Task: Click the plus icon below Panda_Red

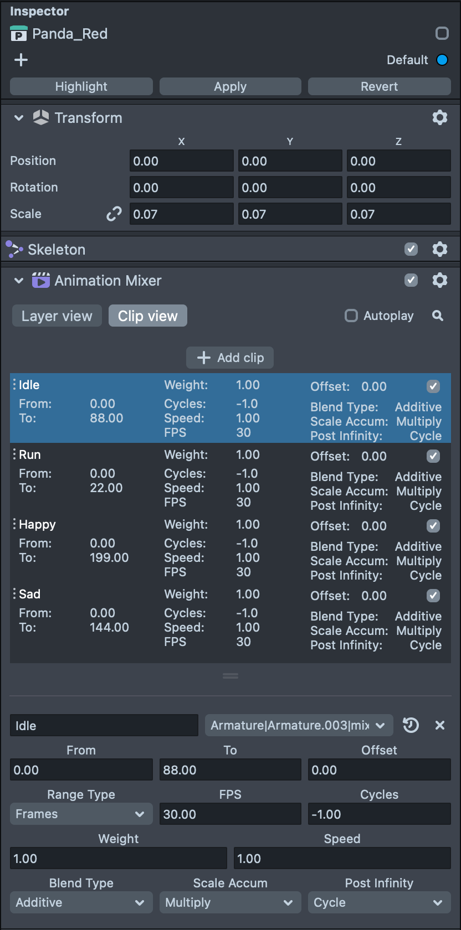Action: (x=21, y=60)
